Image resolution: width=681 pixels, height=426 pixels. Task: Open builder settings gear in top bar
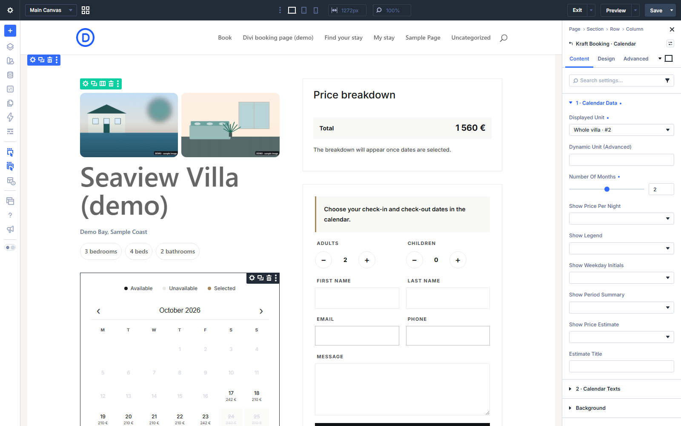(10, 10)
